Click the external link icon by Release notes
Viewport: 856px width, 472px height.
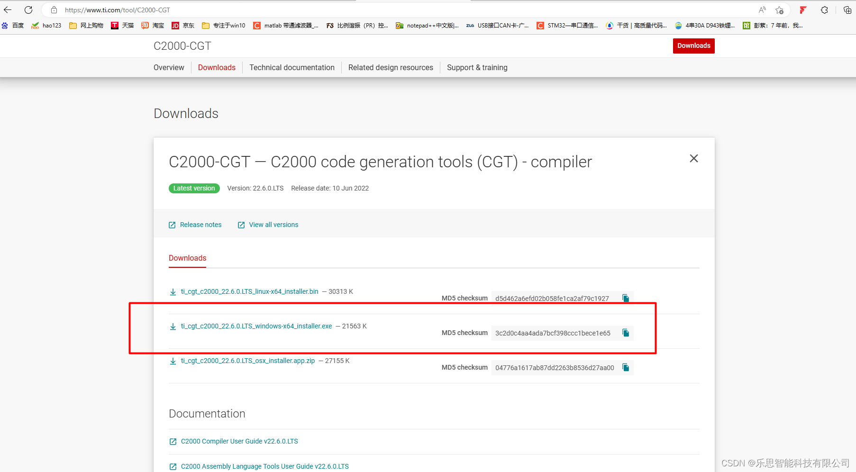click(172, 225)
